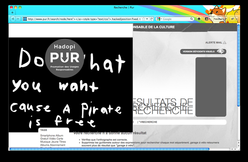Click the scroll up arrow on vertical scrollbar
Screen dimensions: 248x162
pos(238,143)
